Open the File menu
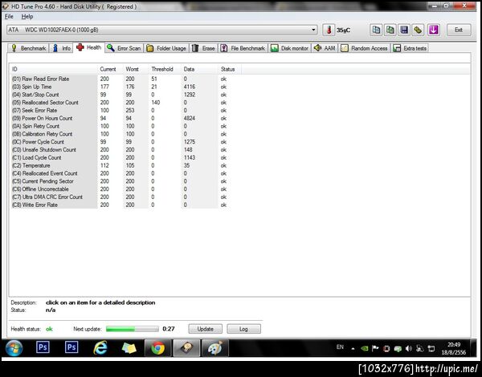Screen dimensions: 482x377 (9, 17)
